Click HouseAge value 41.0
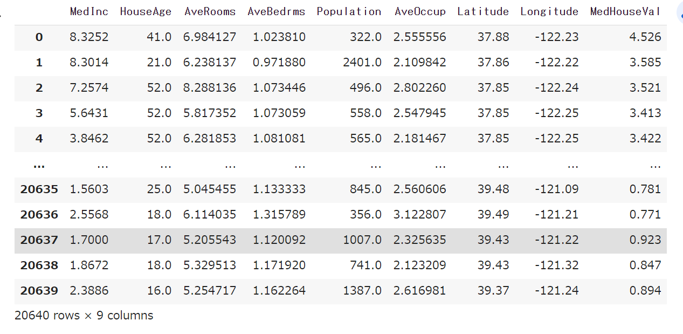Viewport: 683px width, 334px height. tap(159, 37)
